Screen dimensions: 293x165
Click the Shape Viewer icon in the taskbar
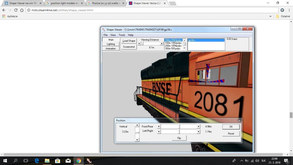point(89,161)
